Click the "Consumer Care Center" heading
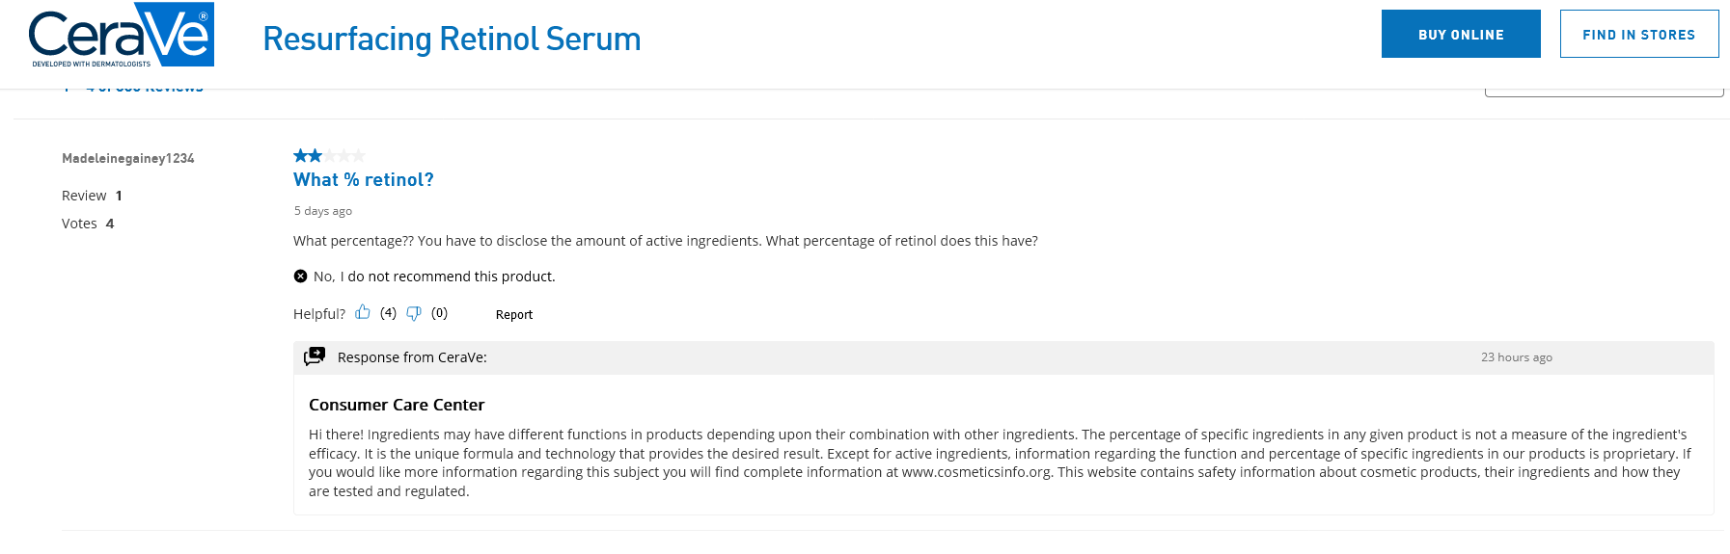The height and width of the screenshot is (554, 1730). [x=397, y=405]
